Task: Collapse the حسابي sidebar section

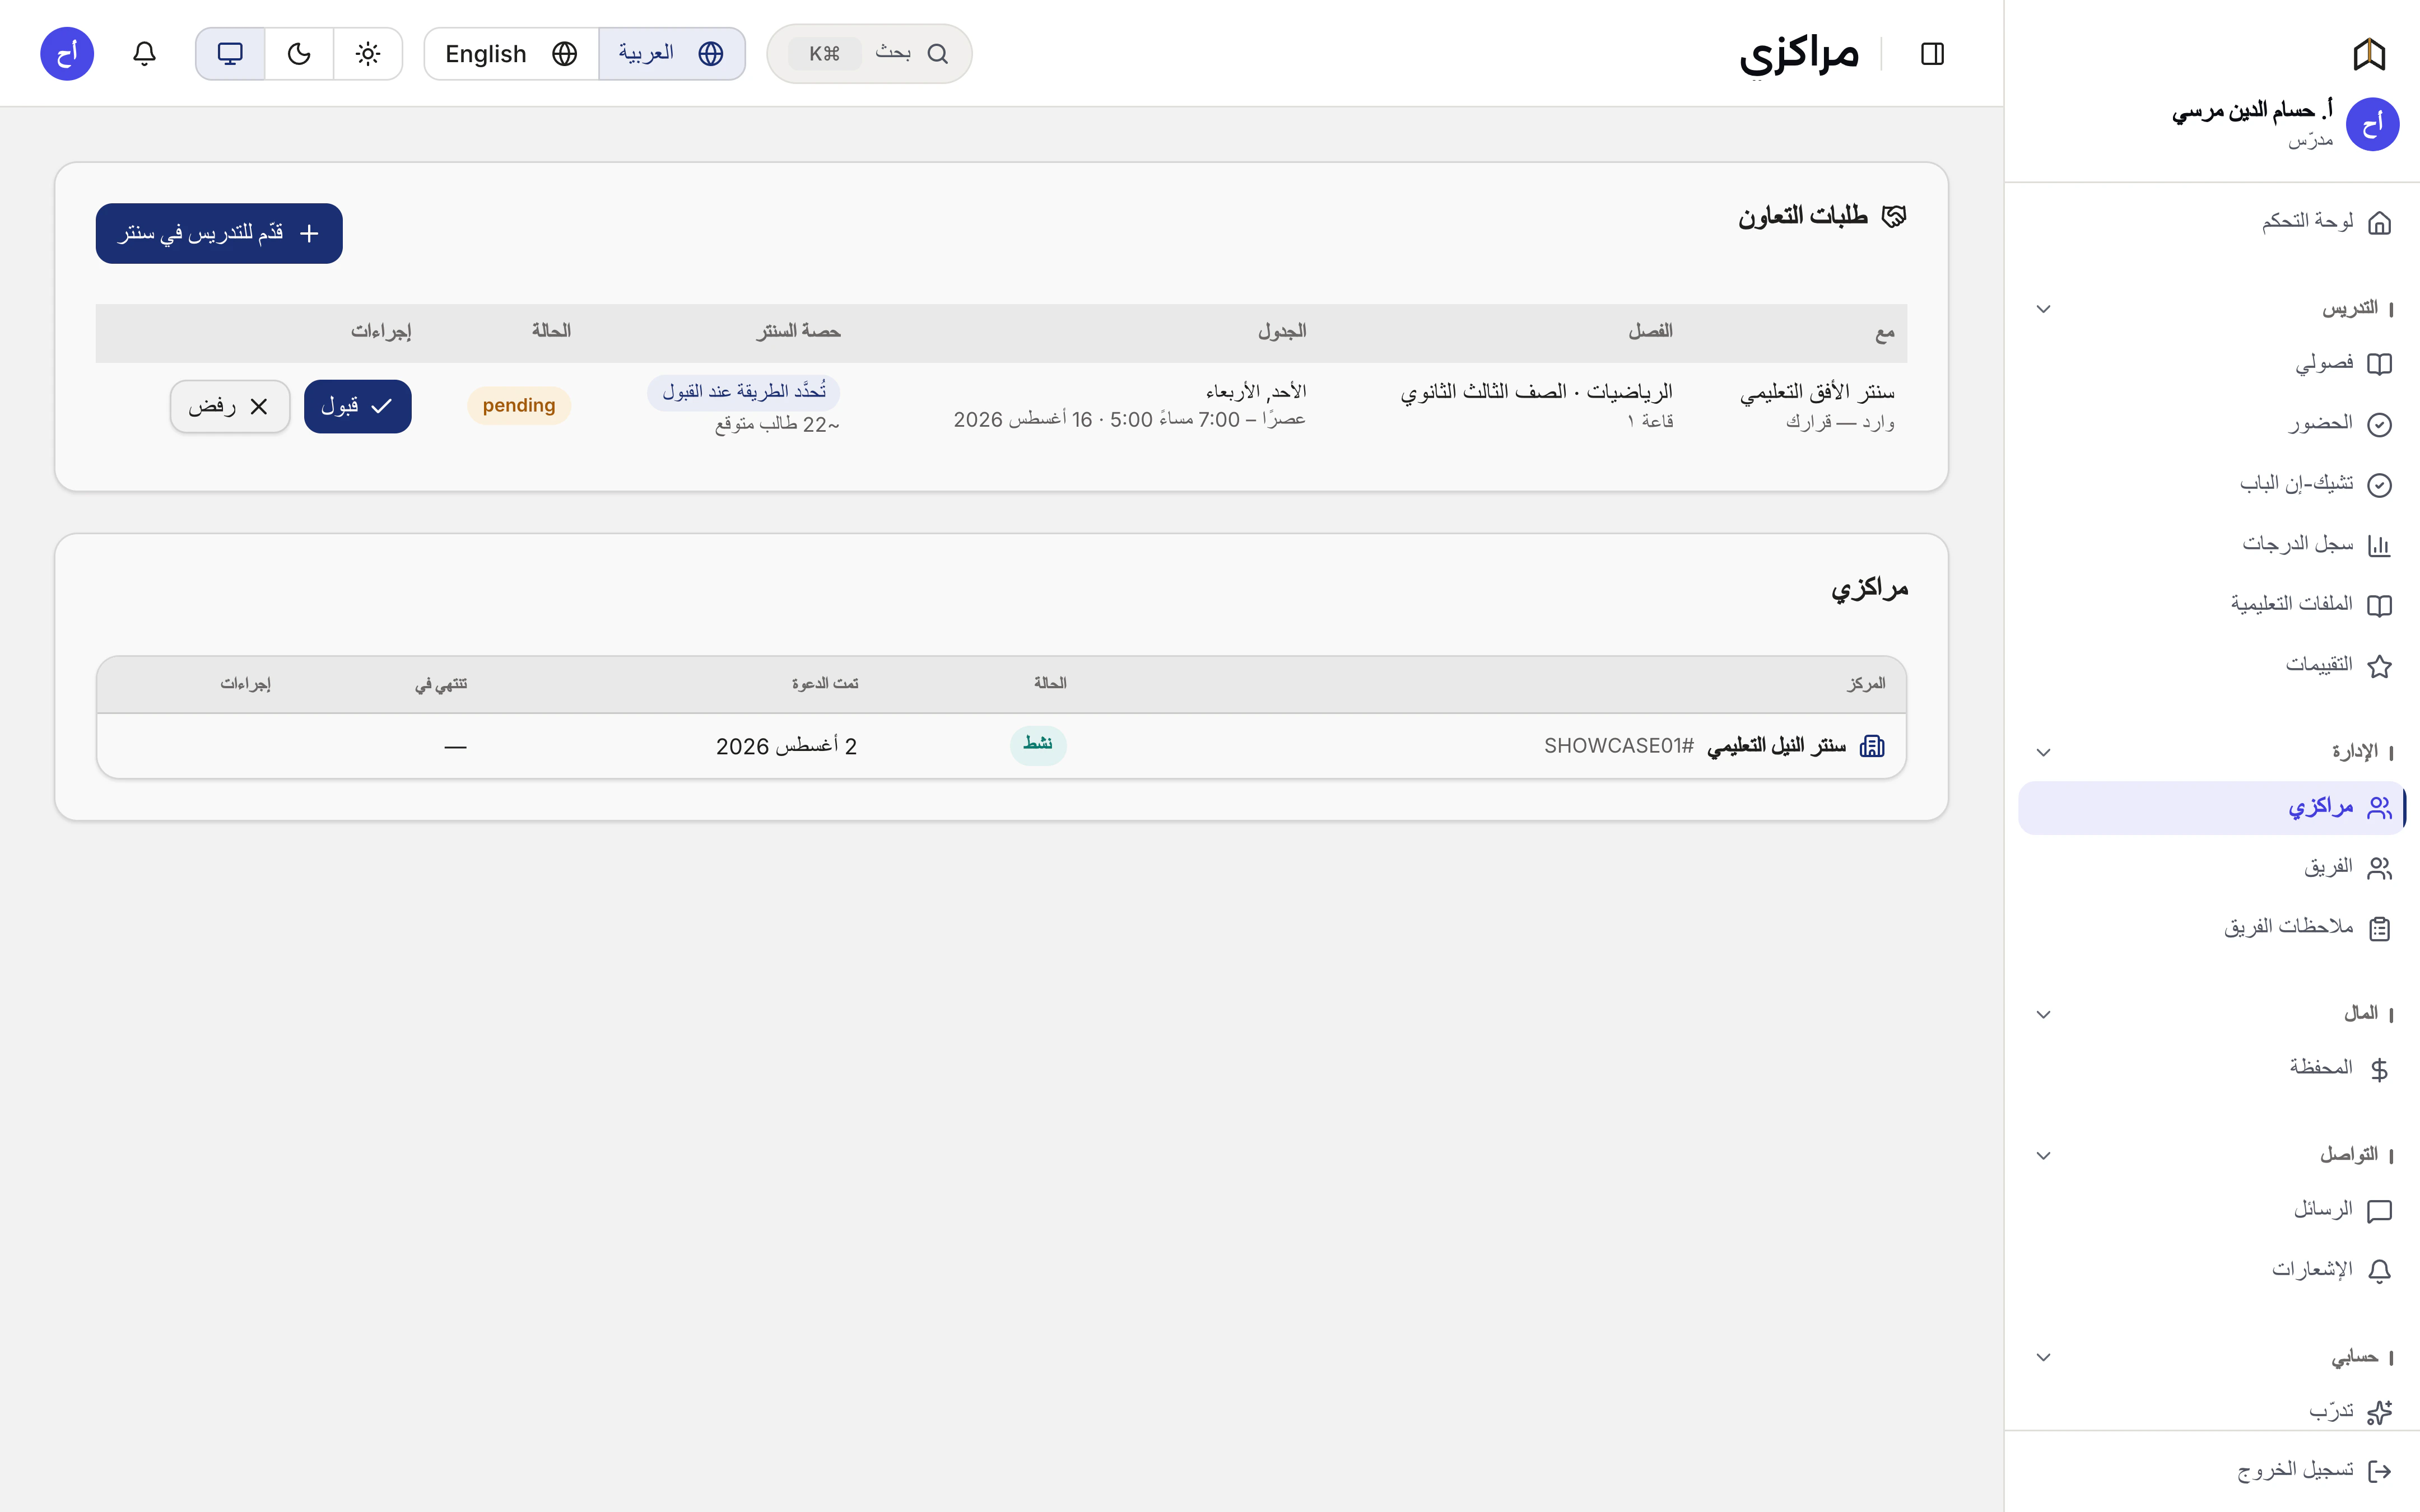Action: 2043,1357
